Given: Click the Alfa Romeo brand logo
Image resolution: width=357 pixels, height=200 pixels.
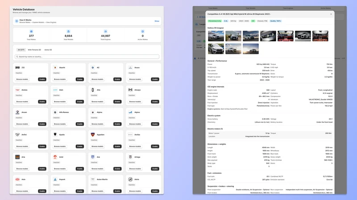Looking at the screenshot, I should pos(55,112).
